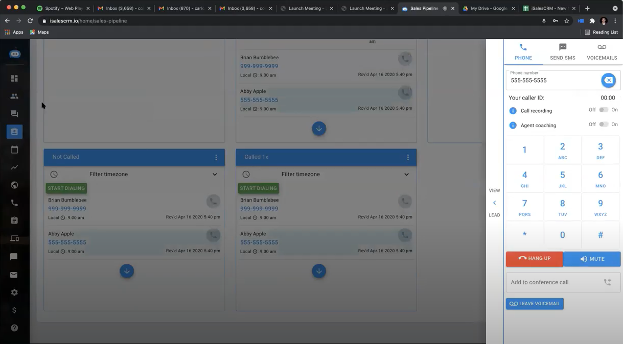Expand Filter timezone in Called 1x column
Image resolution: width=623 pixels, height=344 pixels.
point(406,175)
